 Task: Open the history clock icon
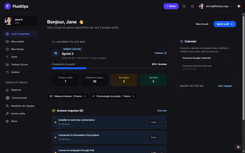click(184, 6)
